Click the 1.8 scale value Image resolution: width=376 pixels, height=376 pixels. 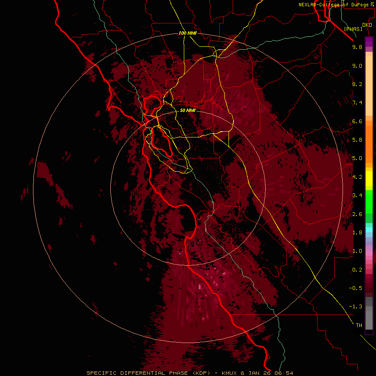357,233
